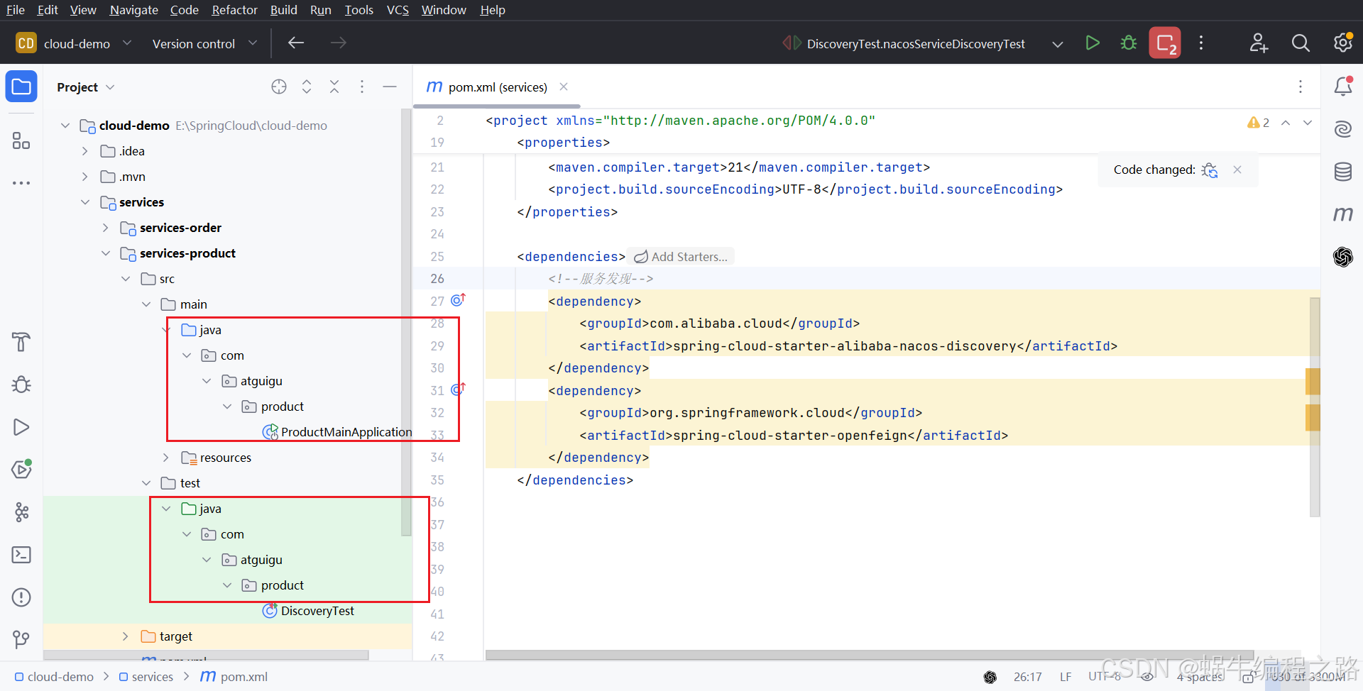This screenshot has width=1363, height=691.
Task: Open the VCS menu
Action: pyautogui.click(x=398, y=10)
